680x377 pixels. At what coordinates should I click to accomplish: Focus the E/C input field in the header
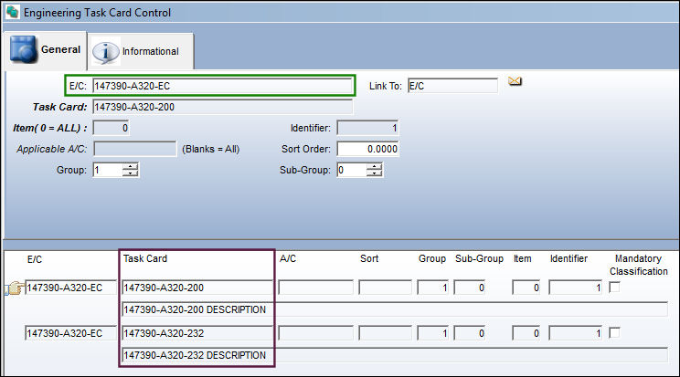pyautogui.click(x=222, y=86)
